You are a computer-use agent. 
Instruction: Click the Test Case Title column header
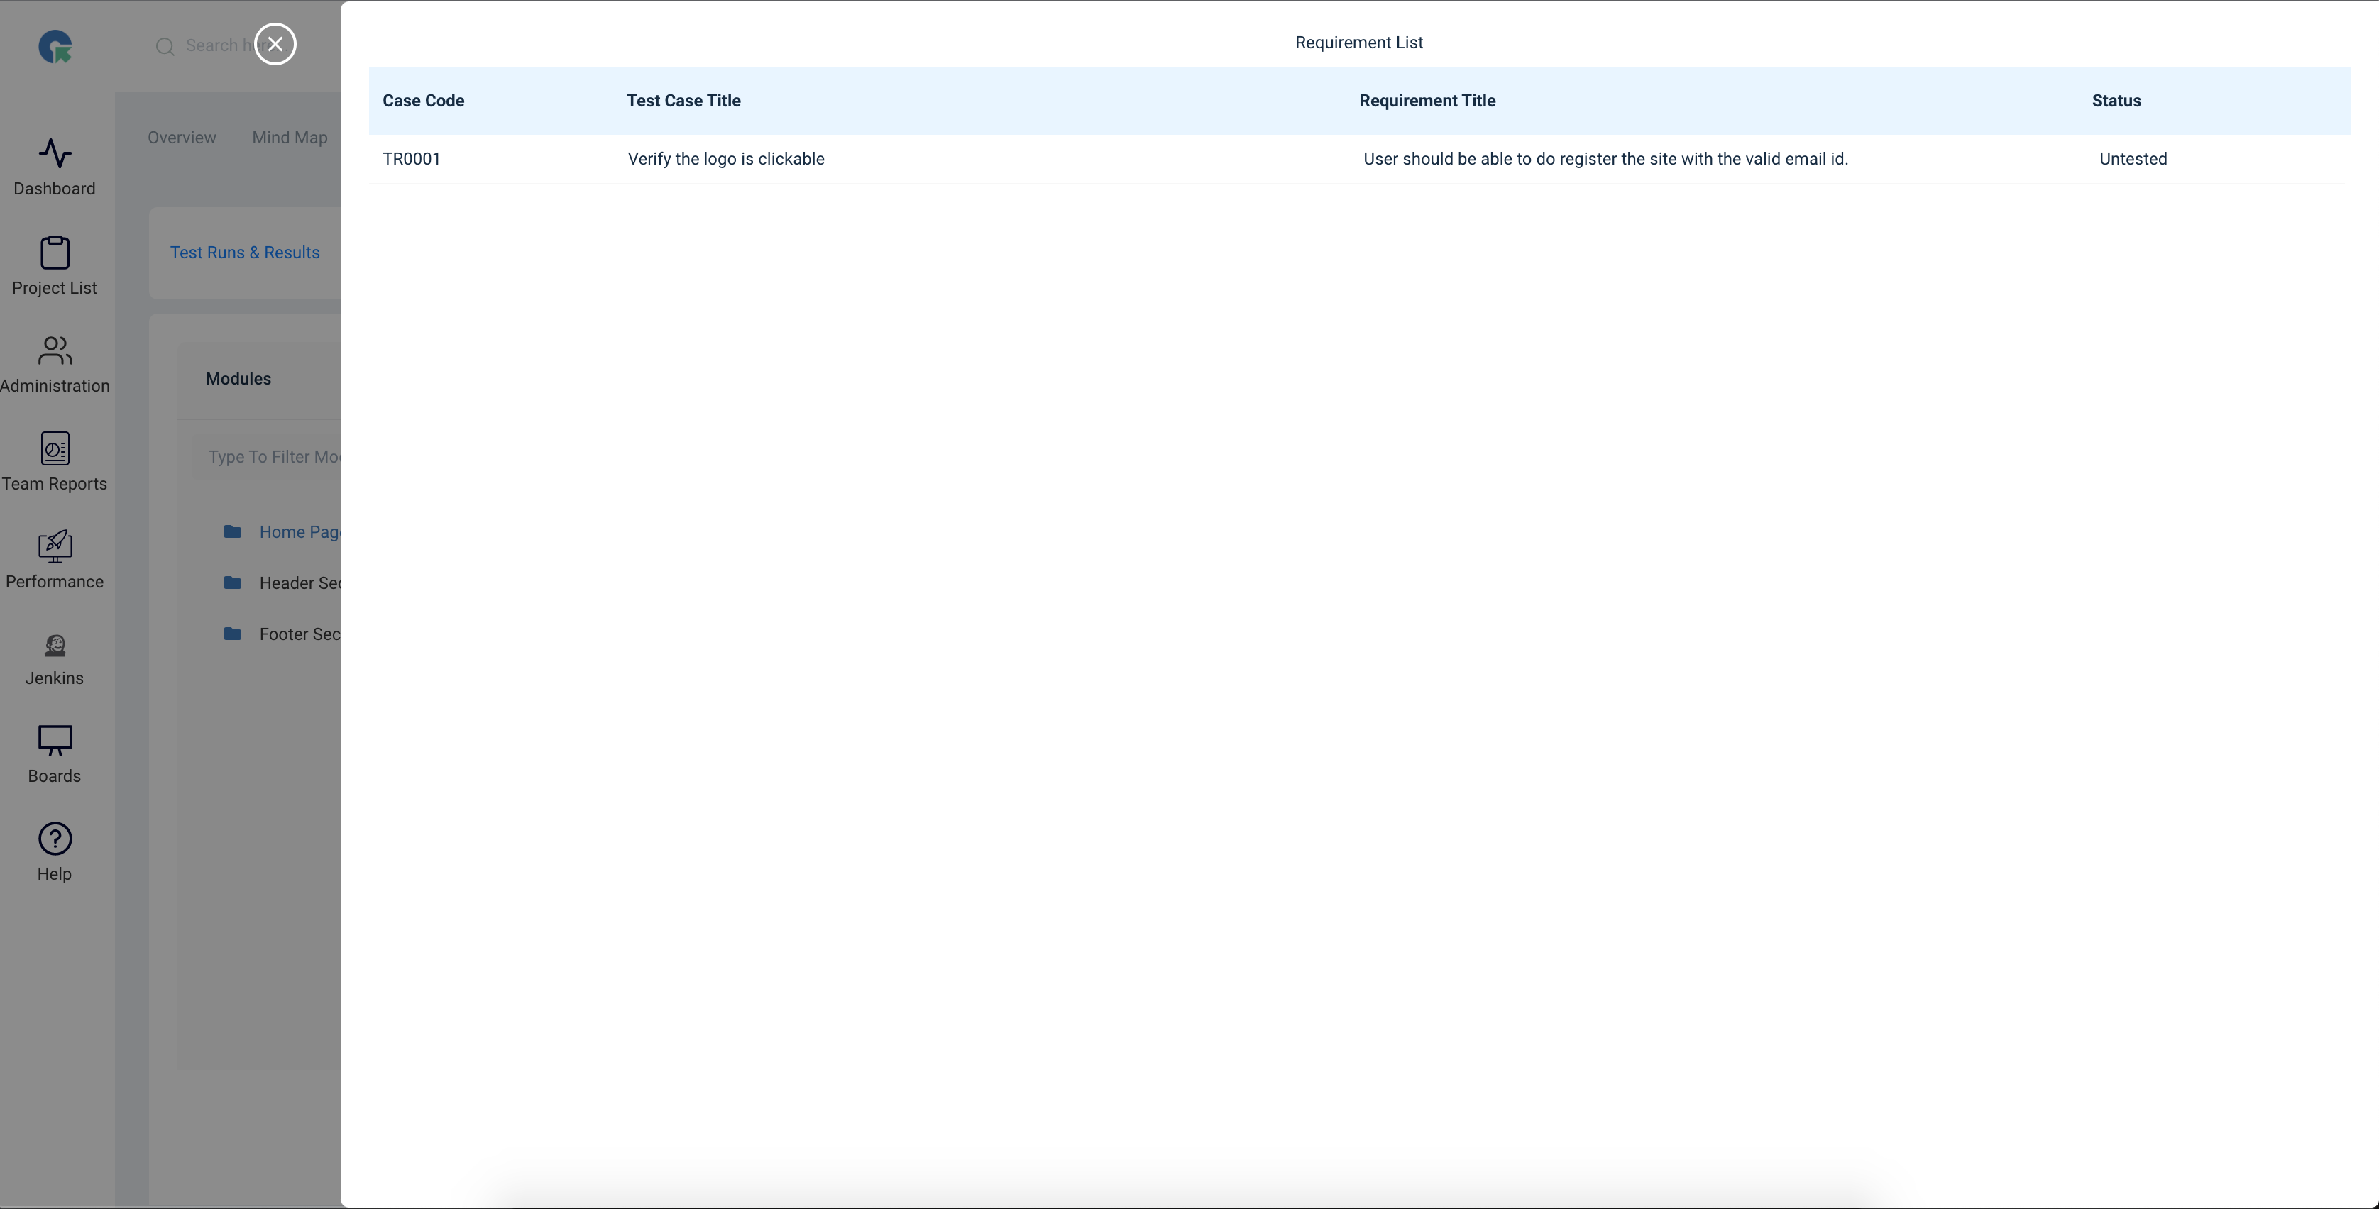click(x=683, y=101)
